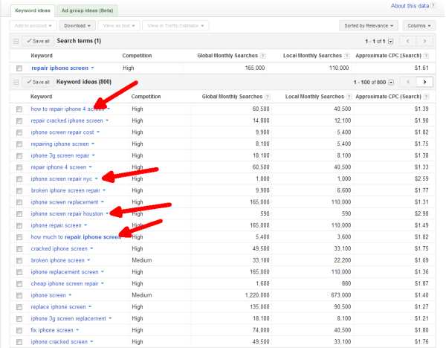446x348 pixels.
Task: Go to previous page of Search terms
Action: (x=408, y=41)
